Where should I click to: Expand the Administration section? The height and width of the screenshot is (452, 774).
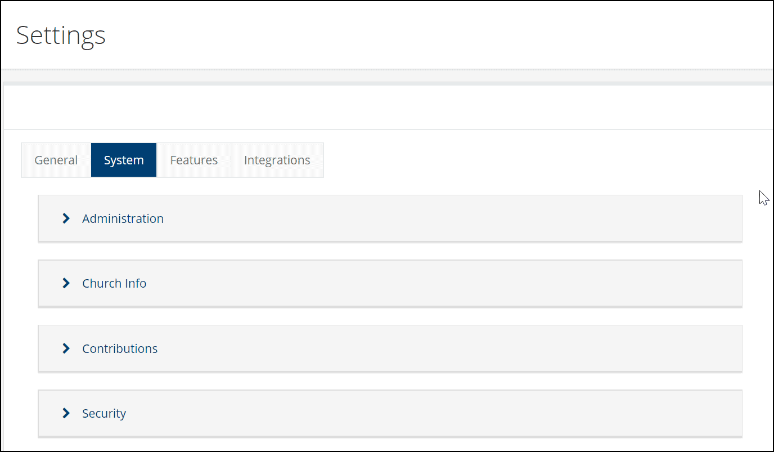pyautogui.click(x=390, y=218)
